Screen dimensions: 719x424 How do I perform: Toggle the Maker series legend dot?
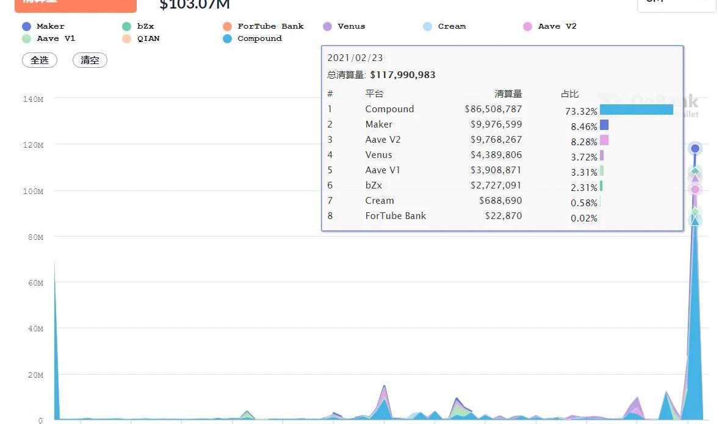(x=26, y=26)
